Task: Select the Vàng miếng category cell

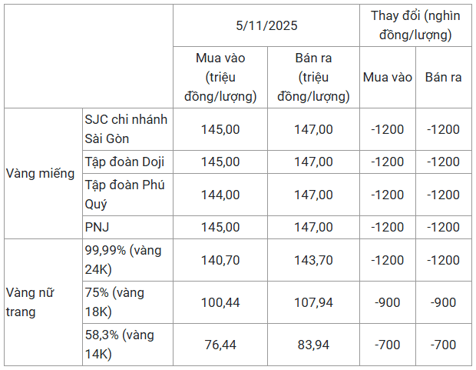Action: 40,173
